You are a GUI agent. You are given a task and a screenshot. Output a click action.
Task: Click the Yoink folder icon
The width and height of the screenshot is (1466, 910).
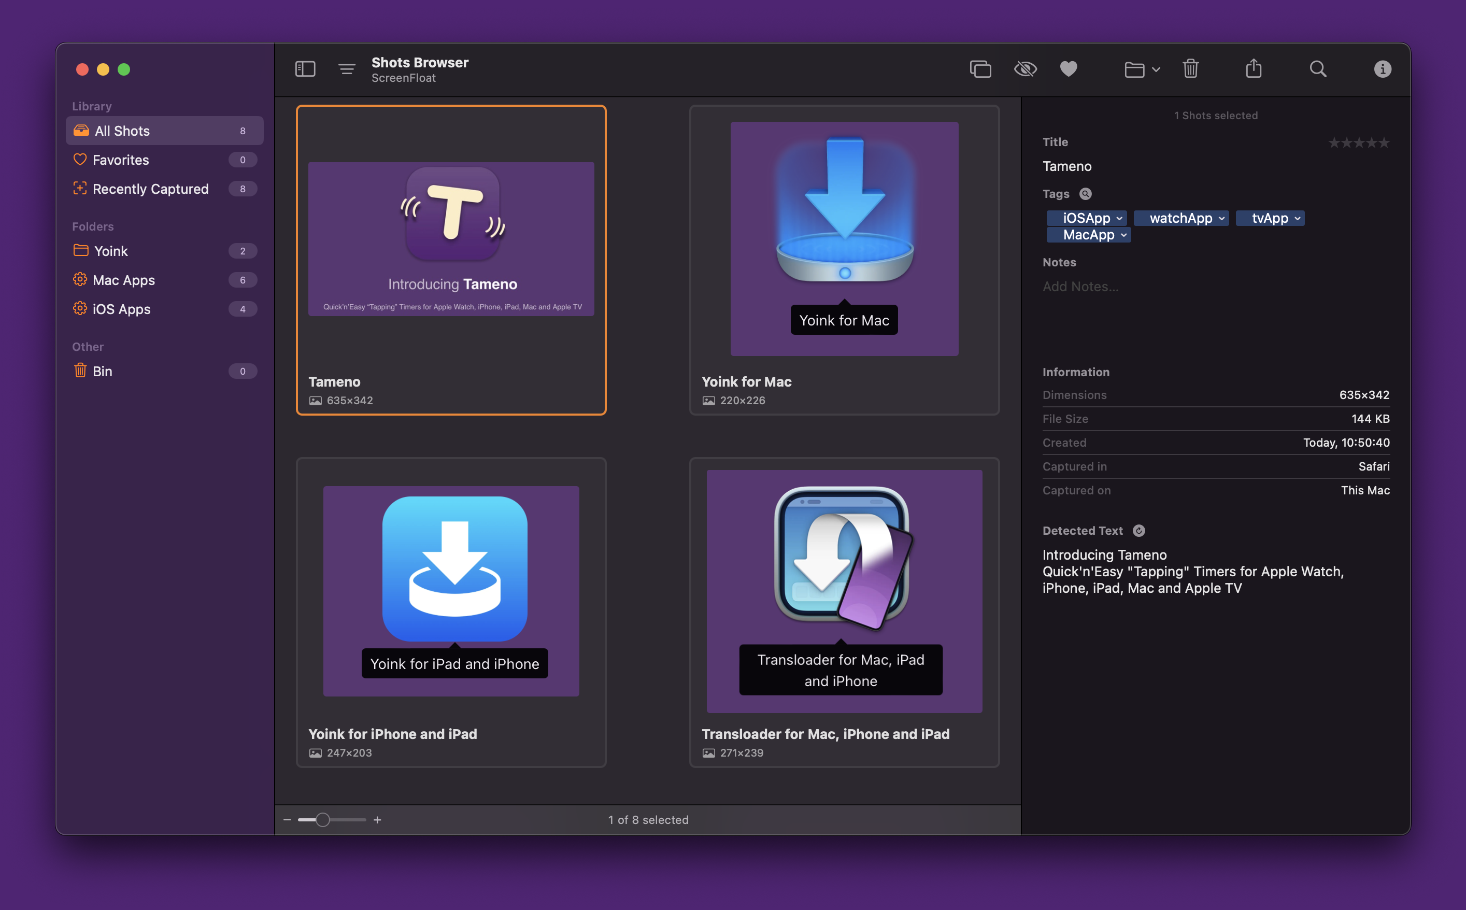[81, 250]
